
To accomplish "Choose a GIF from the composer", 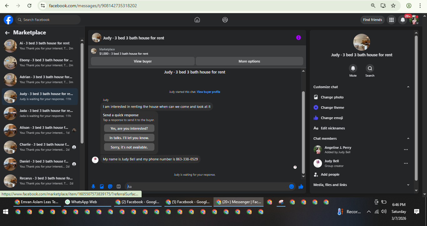I will tap(118, 186).
